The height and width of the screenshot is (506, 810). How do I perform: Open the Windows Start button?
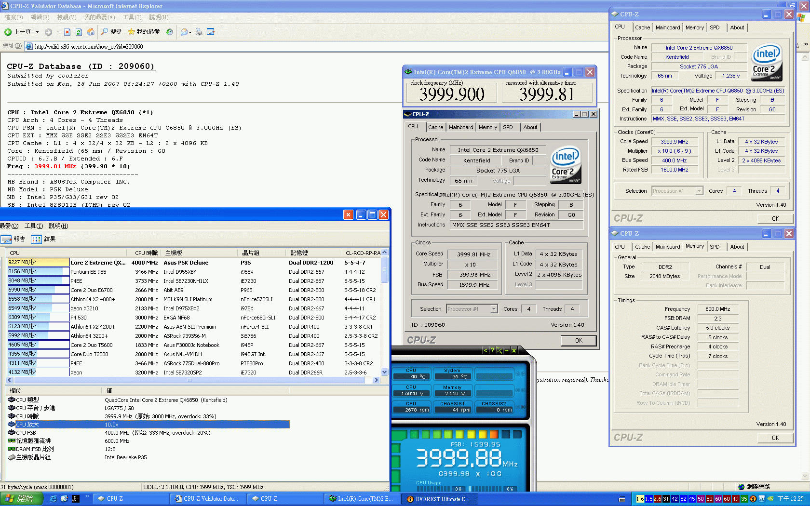tap(22, 499)
